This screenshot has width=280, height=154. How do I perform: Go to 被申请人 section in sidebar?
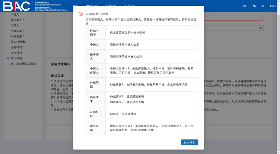point(16,20)
